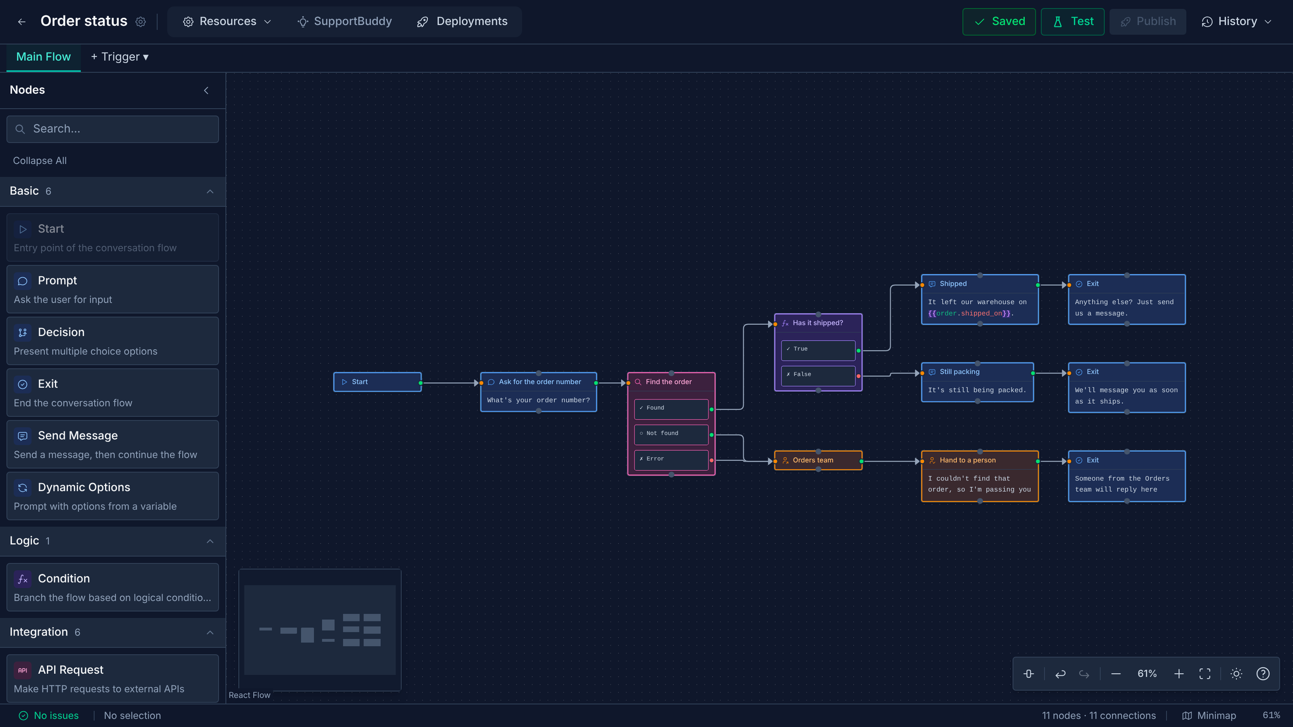Screen dimensions: 1293x727
Task: Select the Start node on canvas
Action: click(378, 382)
